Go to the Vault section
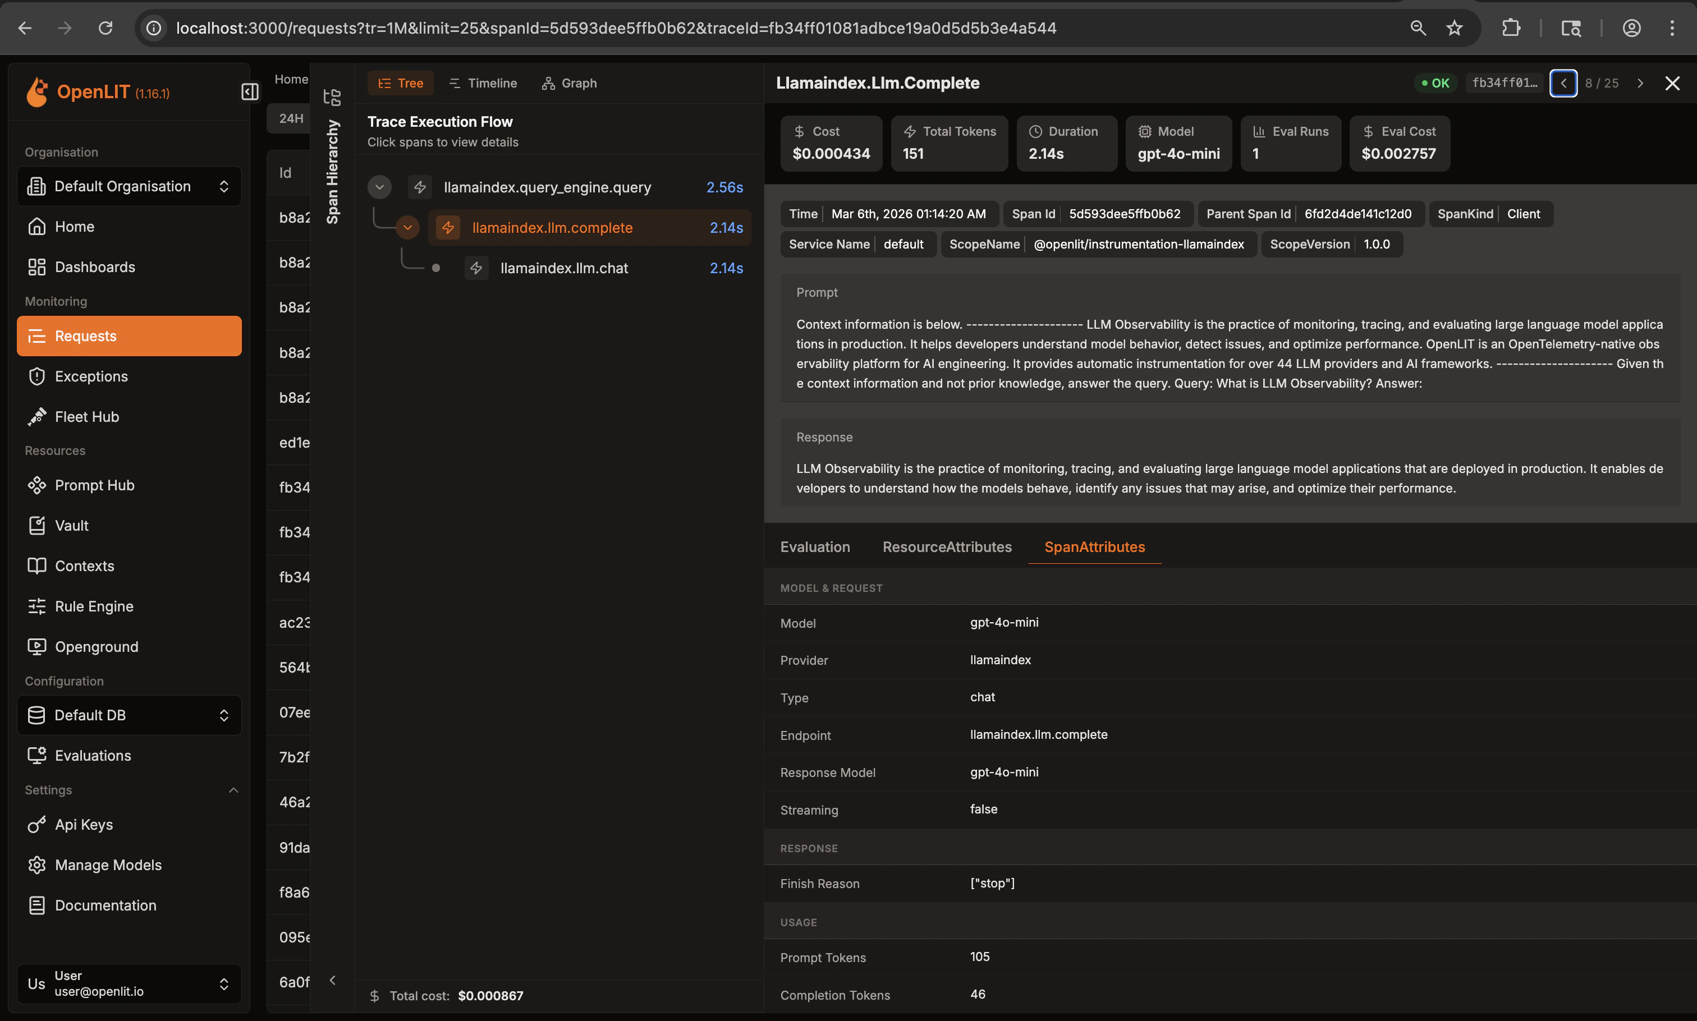The image size is (1697, 1021). pos(72,525)
